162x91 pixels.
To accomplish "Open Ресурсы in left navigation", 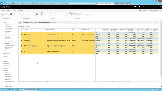I will [5, 68].
